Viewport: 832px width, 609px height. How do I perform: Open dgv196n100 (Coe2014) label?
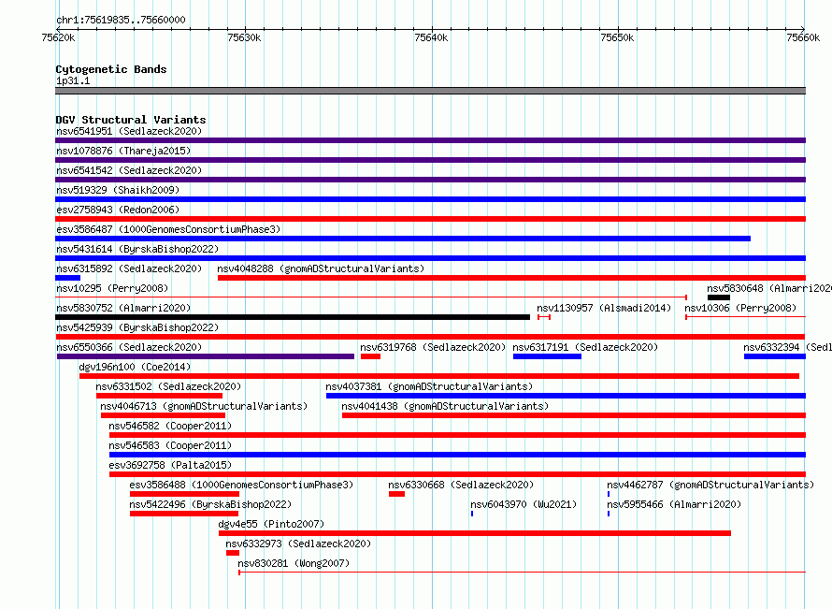pyautogui.click(x=135, y=367)
